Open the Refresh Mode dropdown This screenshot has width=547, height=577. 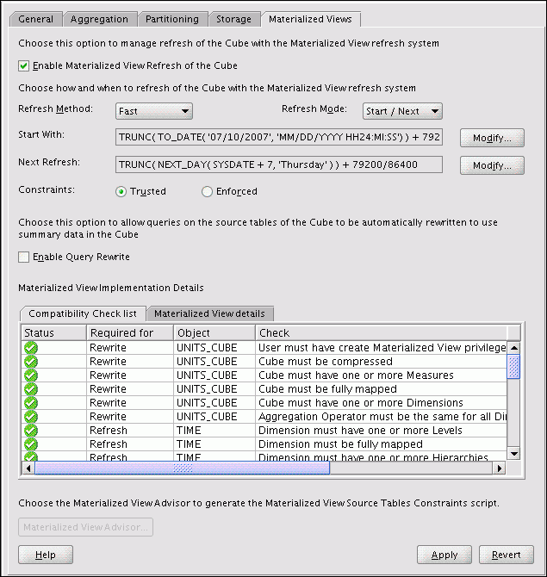pos(402,111)
